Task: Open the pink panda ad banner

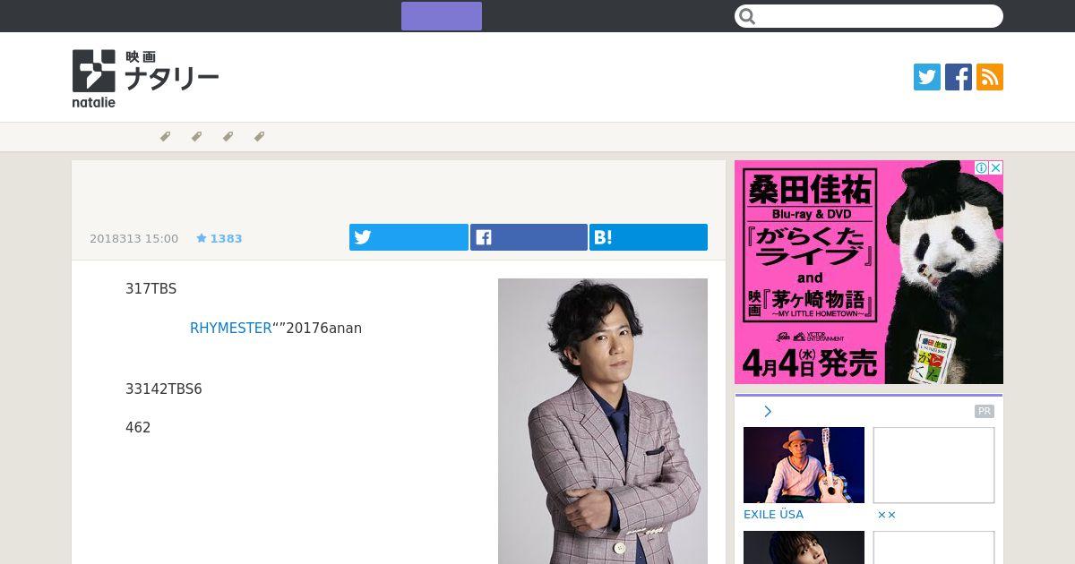Action: coord(869,272)
